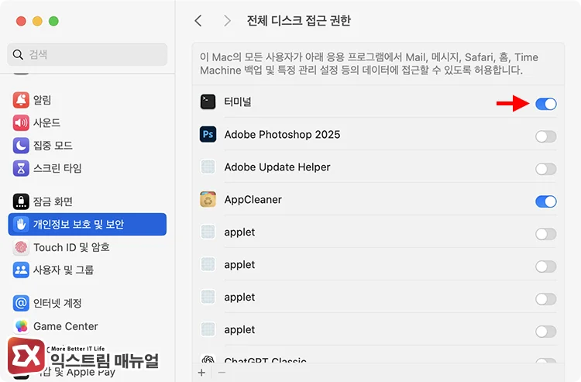Select the 터미널 row label
The width and height of the screenshot is (581, 382).
(238, 102)
